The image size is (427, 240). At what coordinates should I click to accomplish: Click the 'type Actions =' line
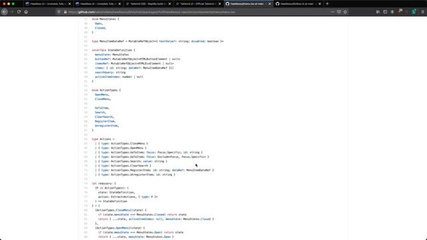(103, 139)
